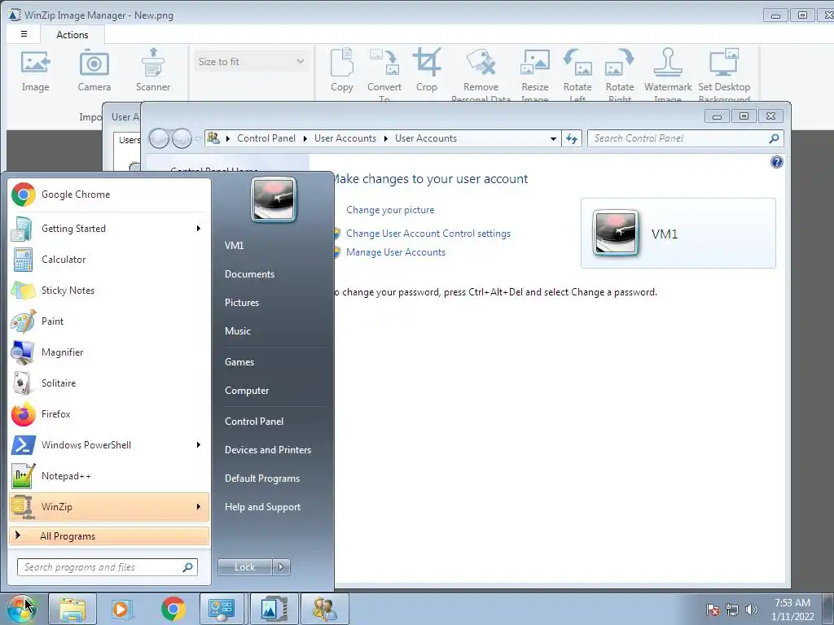The width and height of the screenshot is (834, 625).
Task: Click the Lock button
Action: [x=244, y=567]
